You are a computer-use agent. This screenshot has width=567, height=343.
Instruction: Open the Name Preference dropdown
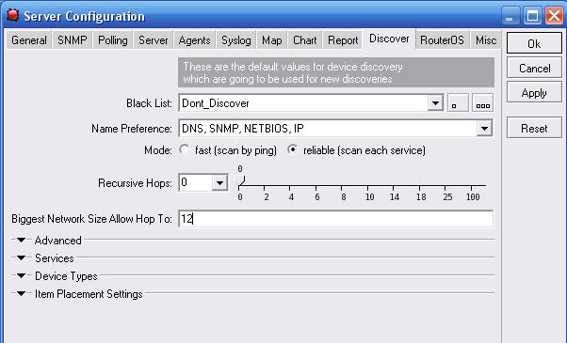484,129
